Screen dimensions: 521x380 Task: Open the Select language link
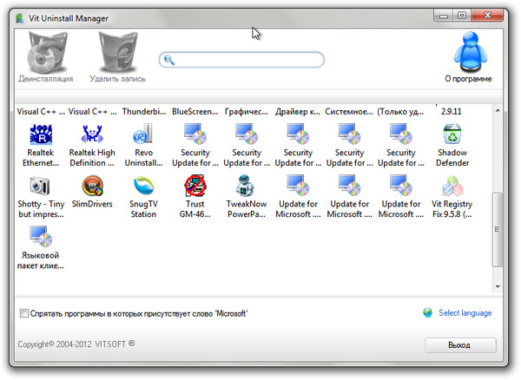coord(465,313)
